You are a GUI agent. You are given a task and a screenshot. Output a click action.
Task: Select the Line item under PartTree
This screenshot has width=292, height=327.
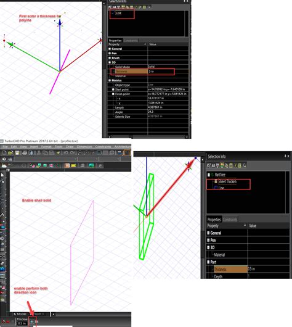tap(221, 188)
